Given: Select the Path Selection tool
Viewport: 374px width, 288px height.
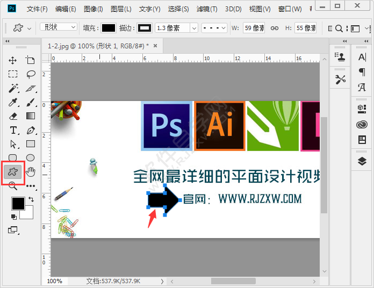Looking at the screenshot, I should (13, 144).
